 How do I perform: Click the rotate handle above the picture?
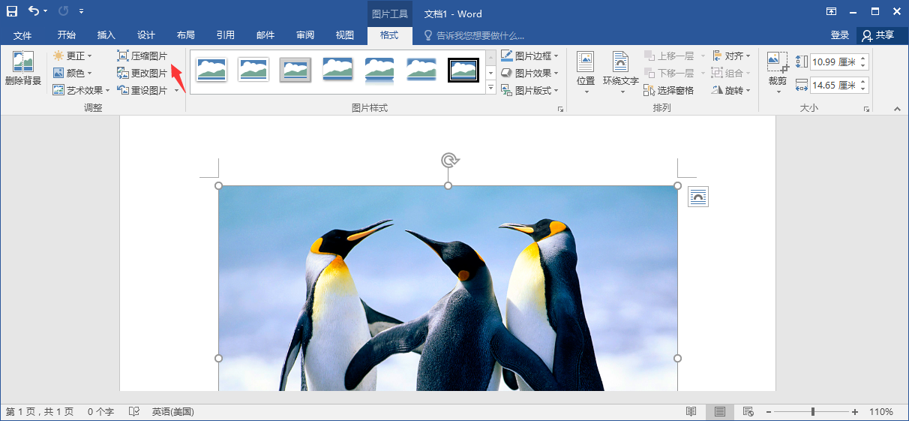(448, 160)
